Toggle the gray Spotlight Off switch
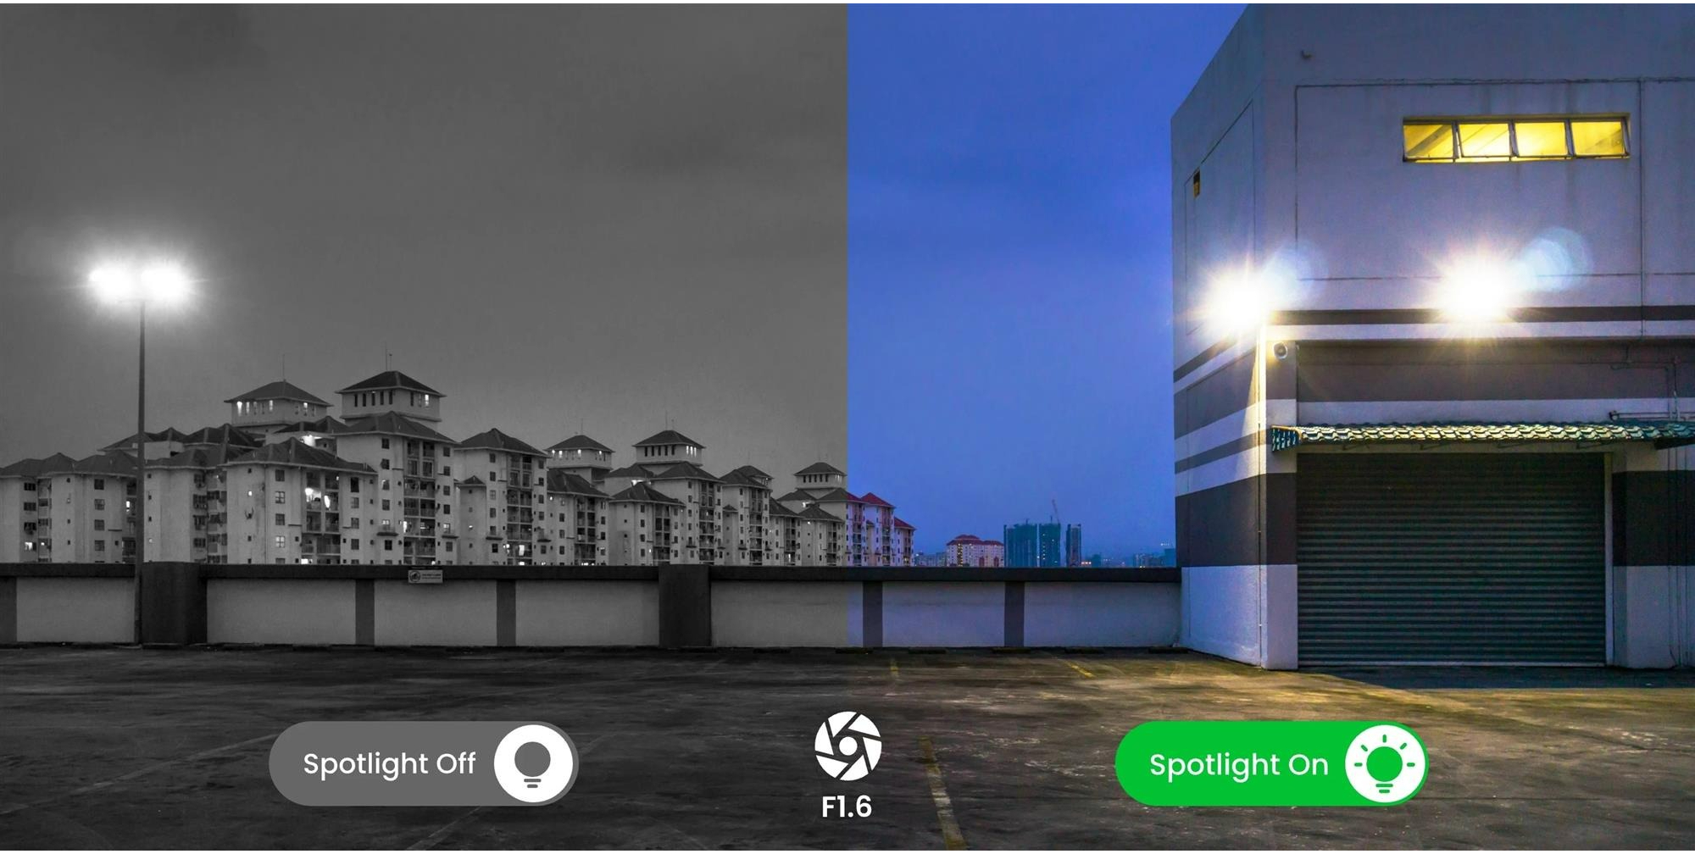 click(423, 763)
